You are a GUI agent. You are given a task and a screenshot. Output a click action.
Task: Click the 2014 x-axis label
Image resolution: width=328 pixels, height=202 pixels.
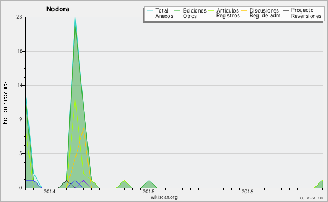[x=50, y=192]
